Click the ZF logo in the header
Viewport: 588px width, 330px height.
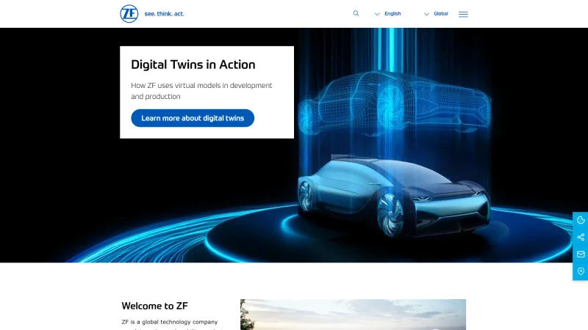pyautogui.click(x=129, y=14)
